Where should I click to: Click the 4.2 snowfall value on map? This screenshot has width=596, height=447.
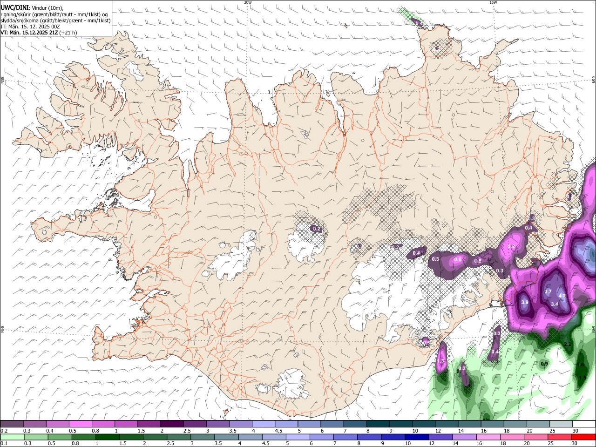pos(562,296)
